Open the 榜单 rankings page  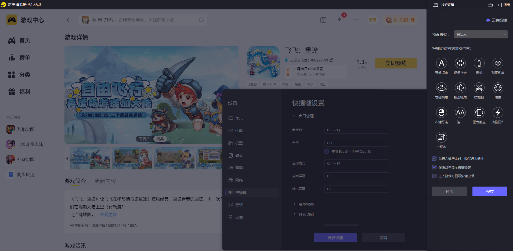point(19,57)
